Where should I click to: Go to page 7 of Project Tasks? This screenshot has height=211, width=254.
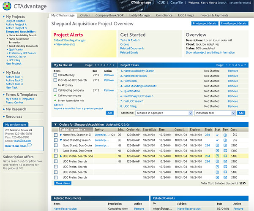pos(245,65)
